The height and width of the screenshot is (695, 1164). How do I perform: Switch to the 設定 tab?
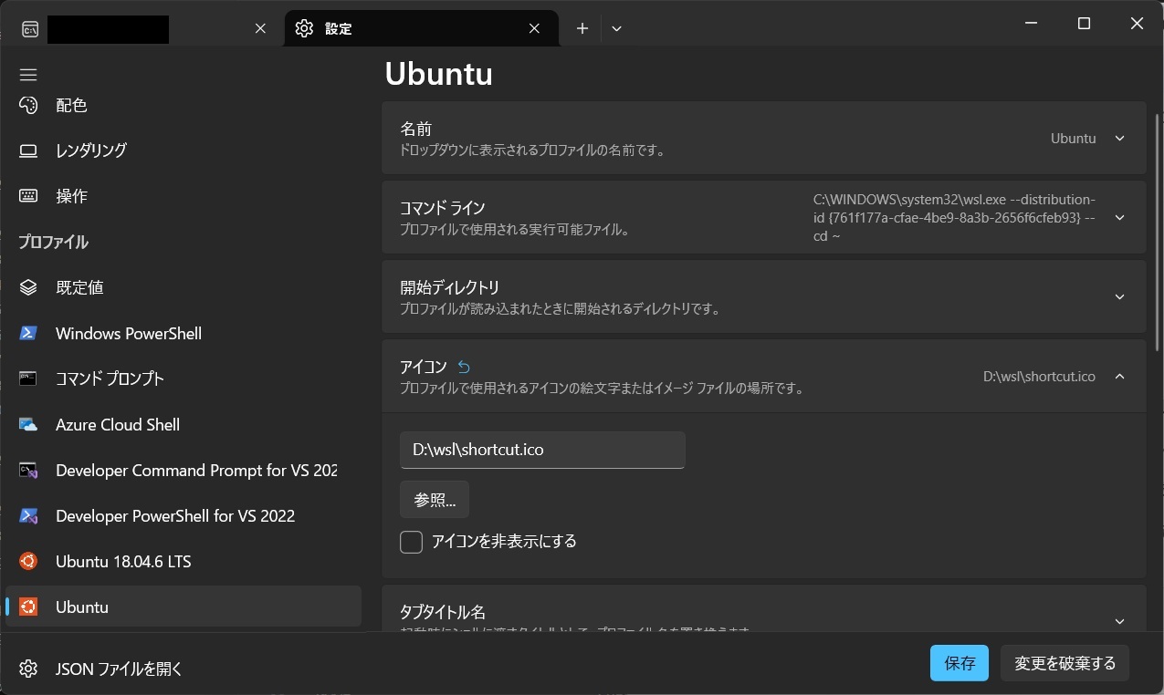pos(422,28)
